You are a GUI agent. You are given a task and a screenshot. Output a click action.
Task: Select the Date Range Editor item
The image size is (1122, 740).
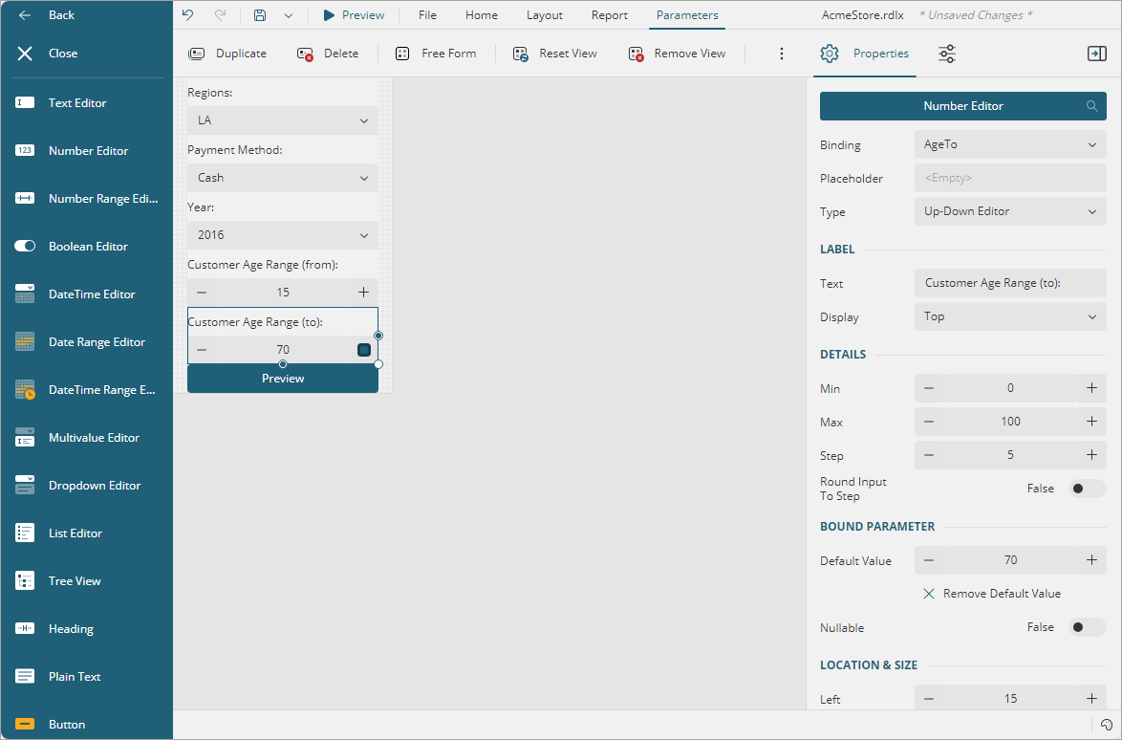pyautogui.click(x=86, y=342)
